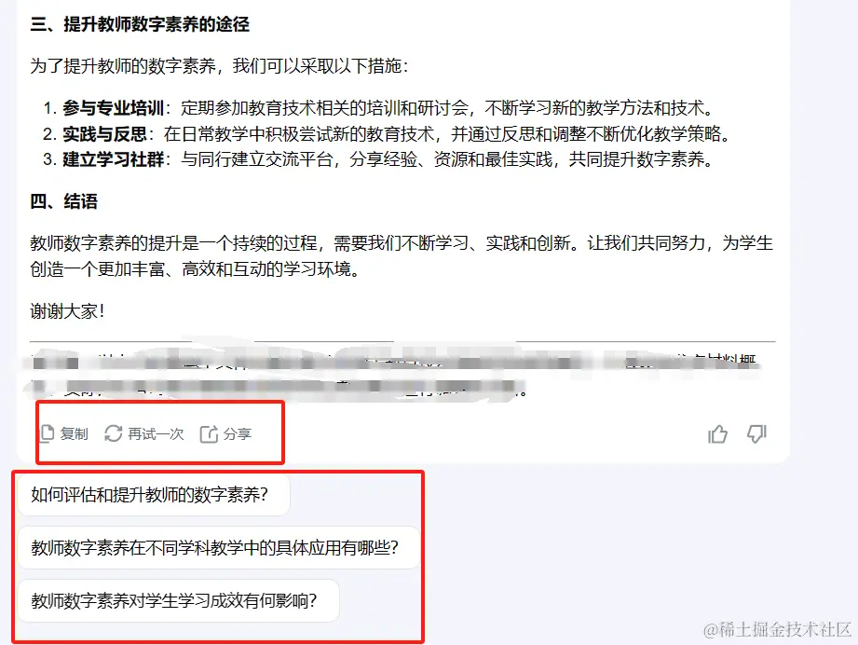The height and width of the screenshot is (645, 858).
Task: Click the bold 参与专业培训 list item
Action: 114,108
